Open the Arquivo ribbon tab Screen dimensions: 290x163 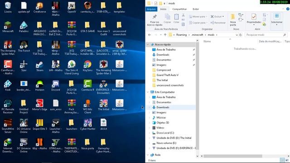pos(151,9)
